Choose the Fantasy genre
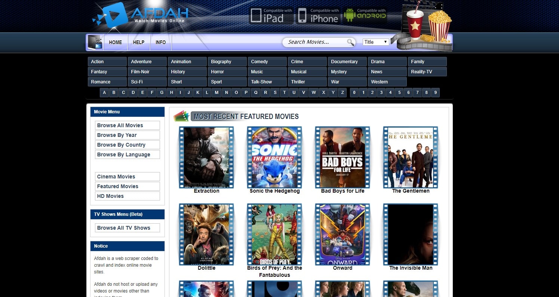 (x=107, y=72)
